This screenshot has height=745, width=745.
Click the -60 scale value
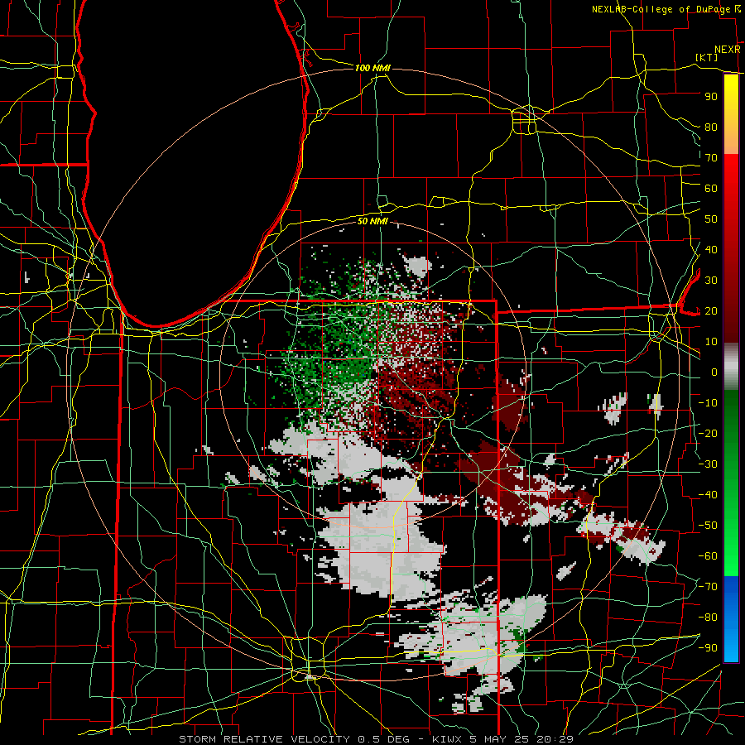[x=708, y=556]
